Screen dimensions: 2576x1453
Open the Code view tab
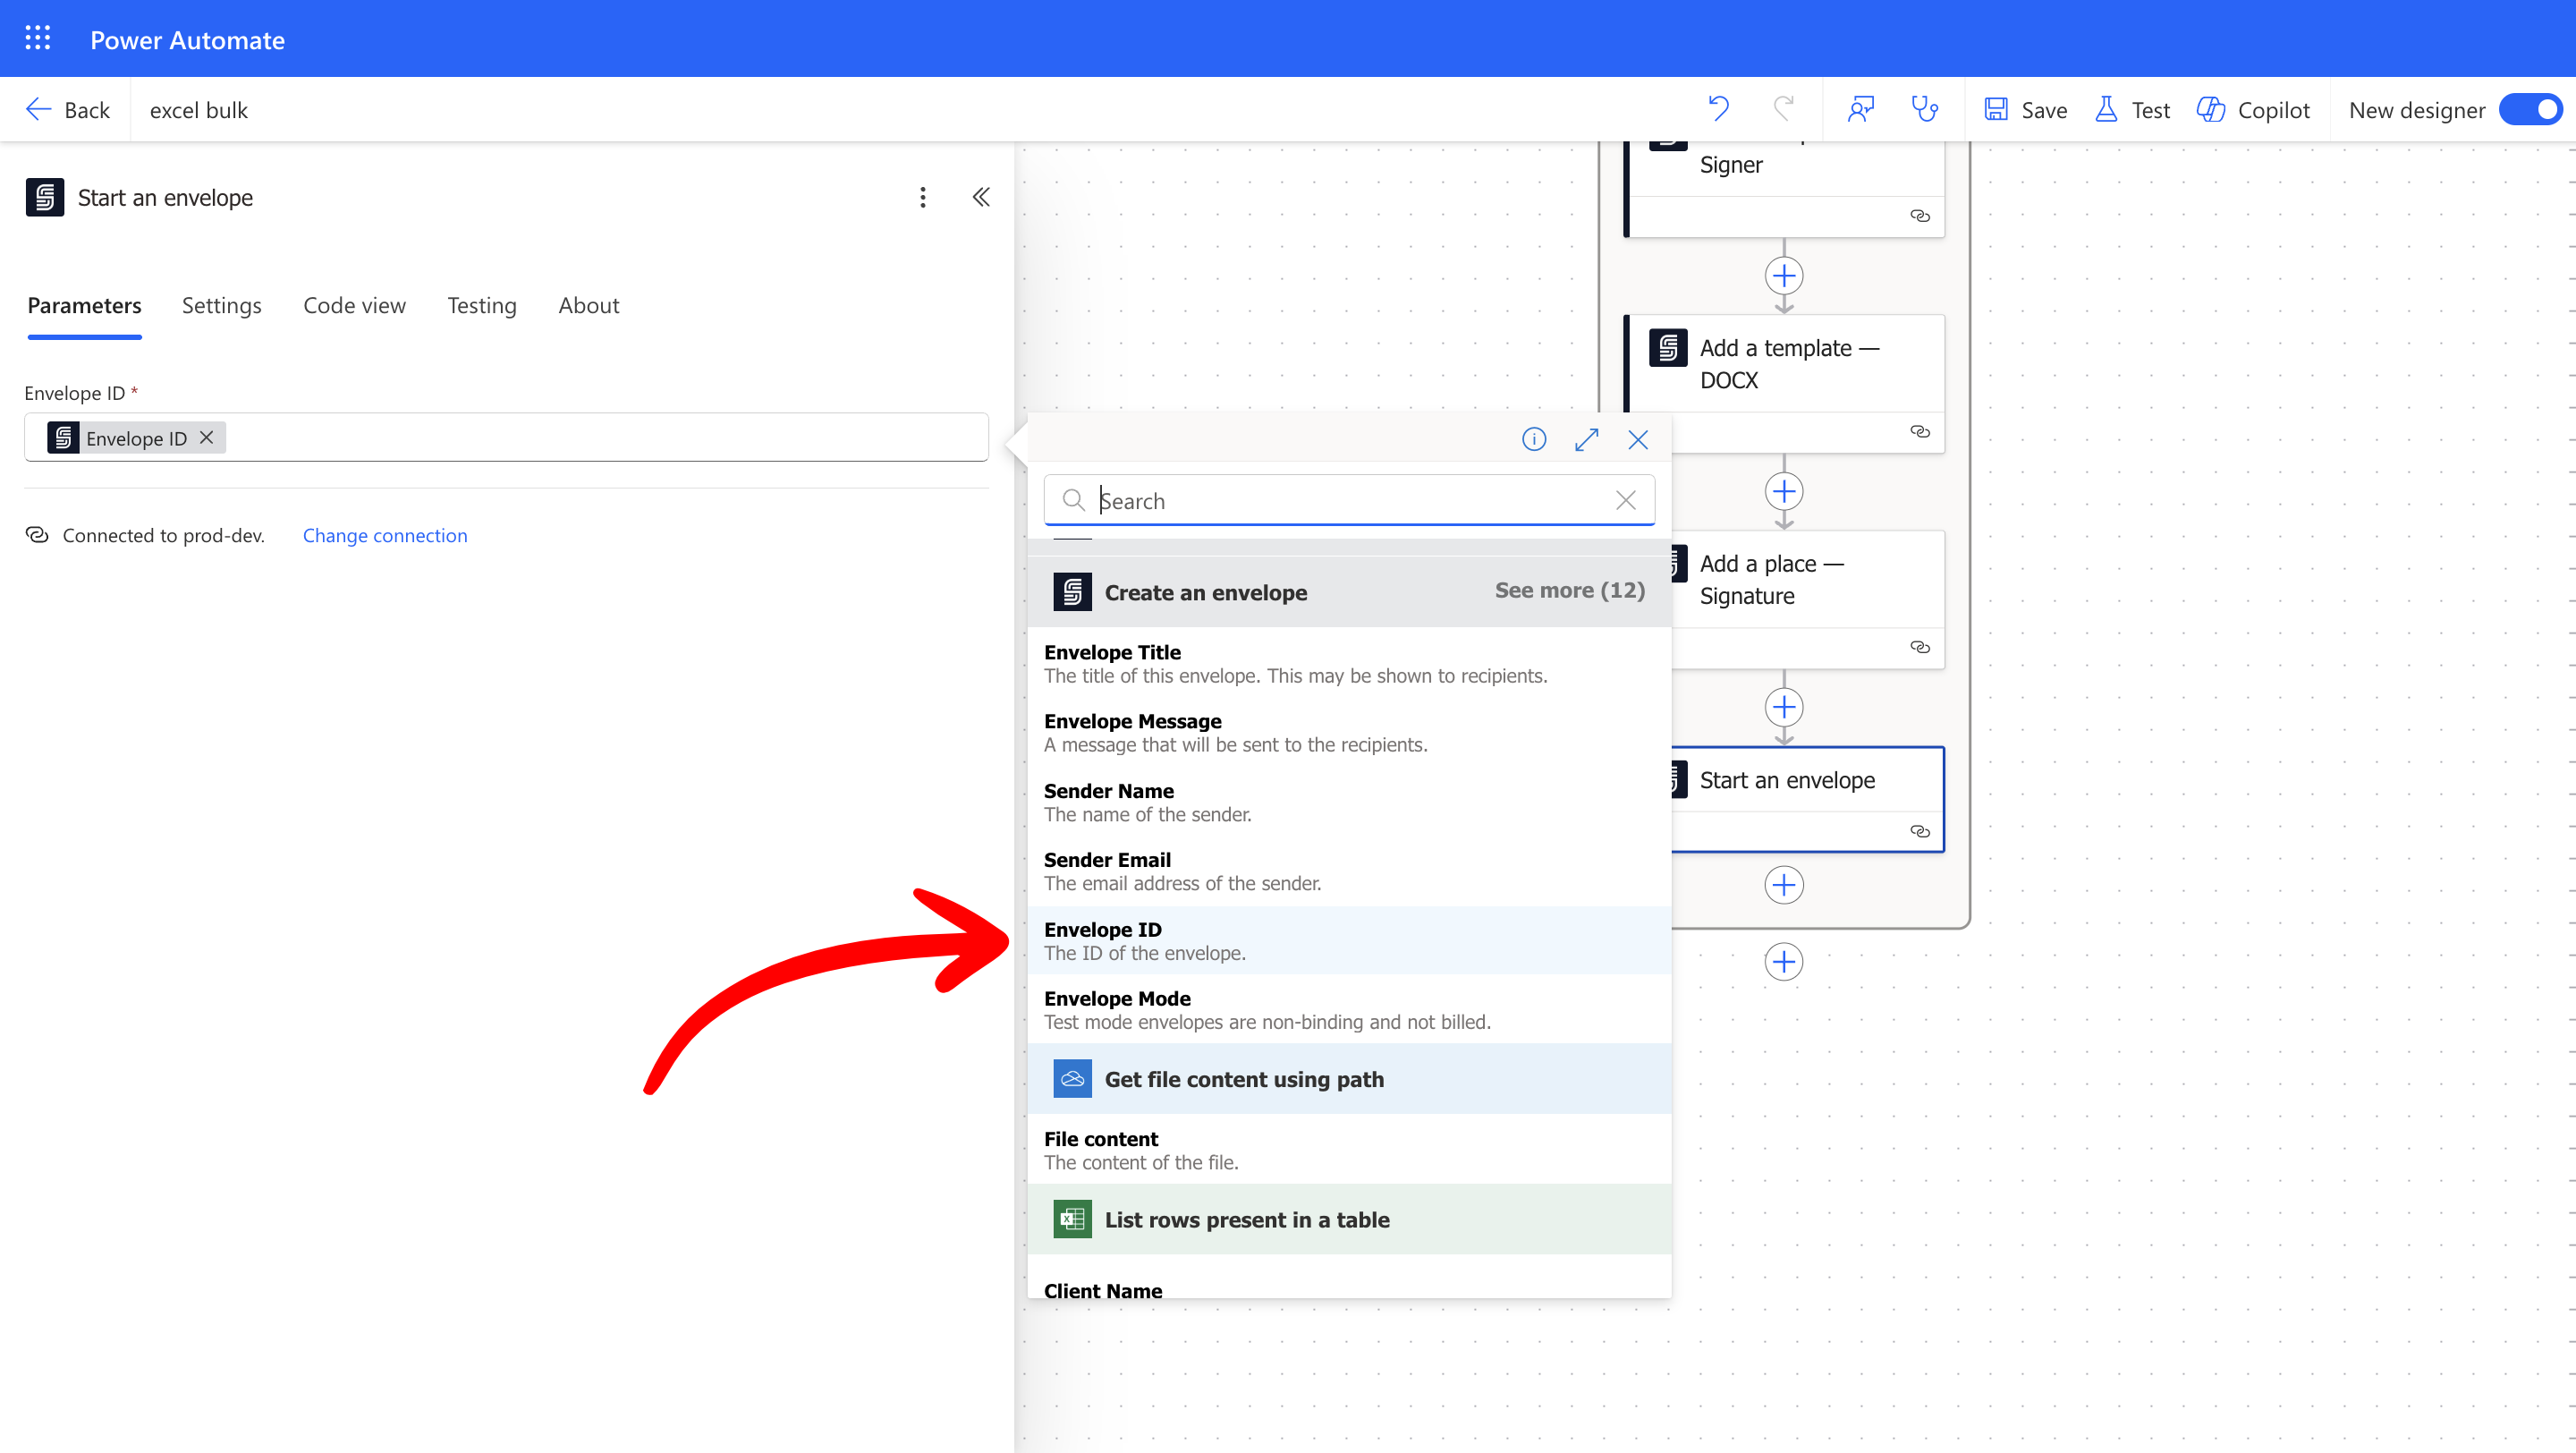point(354,306)
